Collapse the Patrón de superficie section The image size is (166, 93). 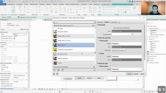tap(98, 38)
